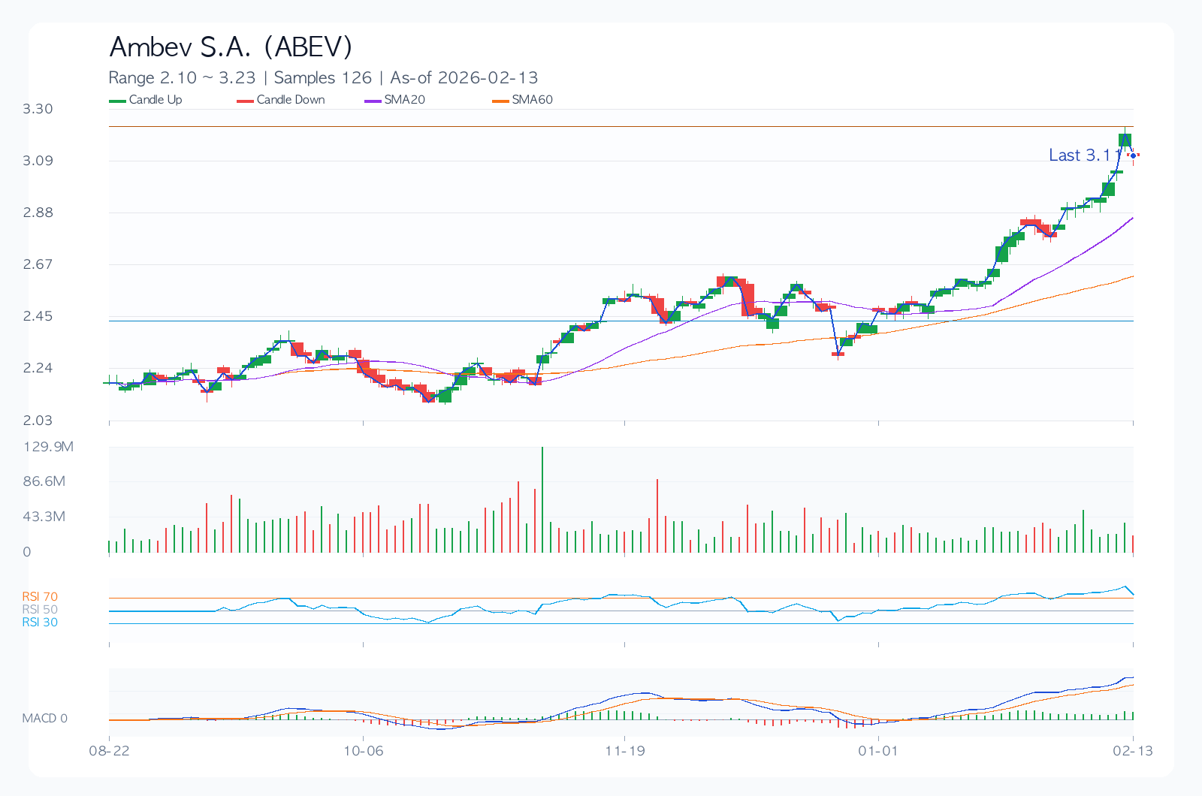The image size is (1202, 796).
Task: Toggle the SMA20 legend entry
Action: pos(404,100)
